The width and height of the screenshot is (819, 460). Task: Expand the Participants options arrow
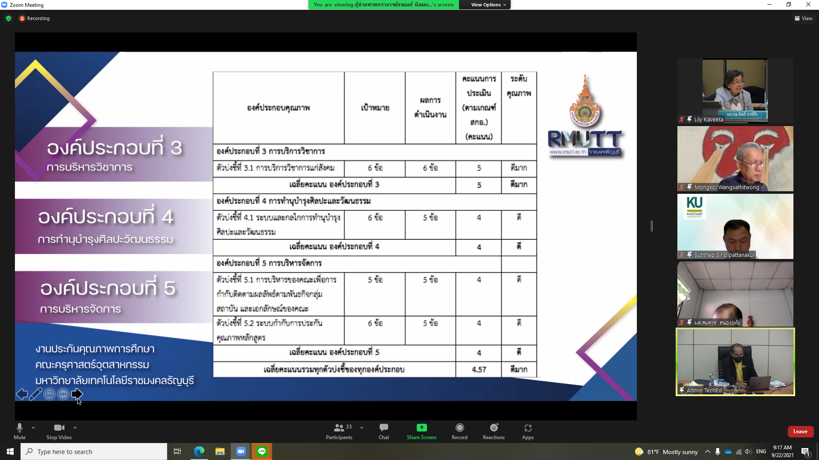point(362,428)
